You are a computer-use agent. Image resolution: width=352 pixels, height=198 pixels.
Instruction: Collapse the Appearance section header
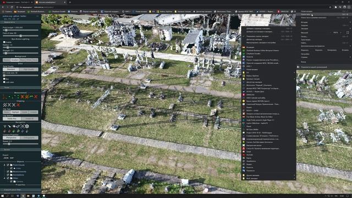[x=20, y=22]
